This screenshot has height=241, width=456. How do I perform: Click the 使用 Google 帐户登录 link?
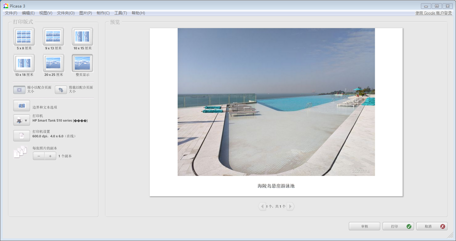click(433, 13)
